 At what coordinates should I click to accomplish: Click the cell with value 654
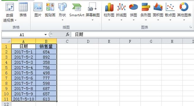pyautogui.click(x=46, y=52)
